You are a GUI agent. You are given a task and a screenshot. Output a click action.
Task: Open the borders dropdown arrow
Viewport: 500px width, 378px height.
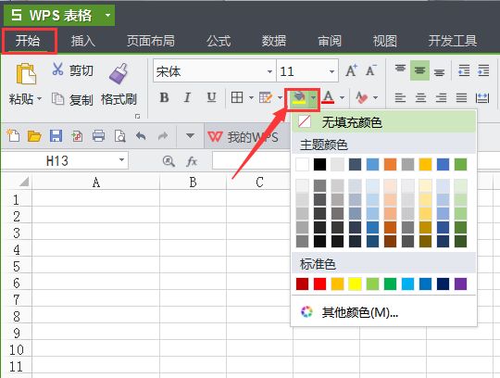click(251, 97)
